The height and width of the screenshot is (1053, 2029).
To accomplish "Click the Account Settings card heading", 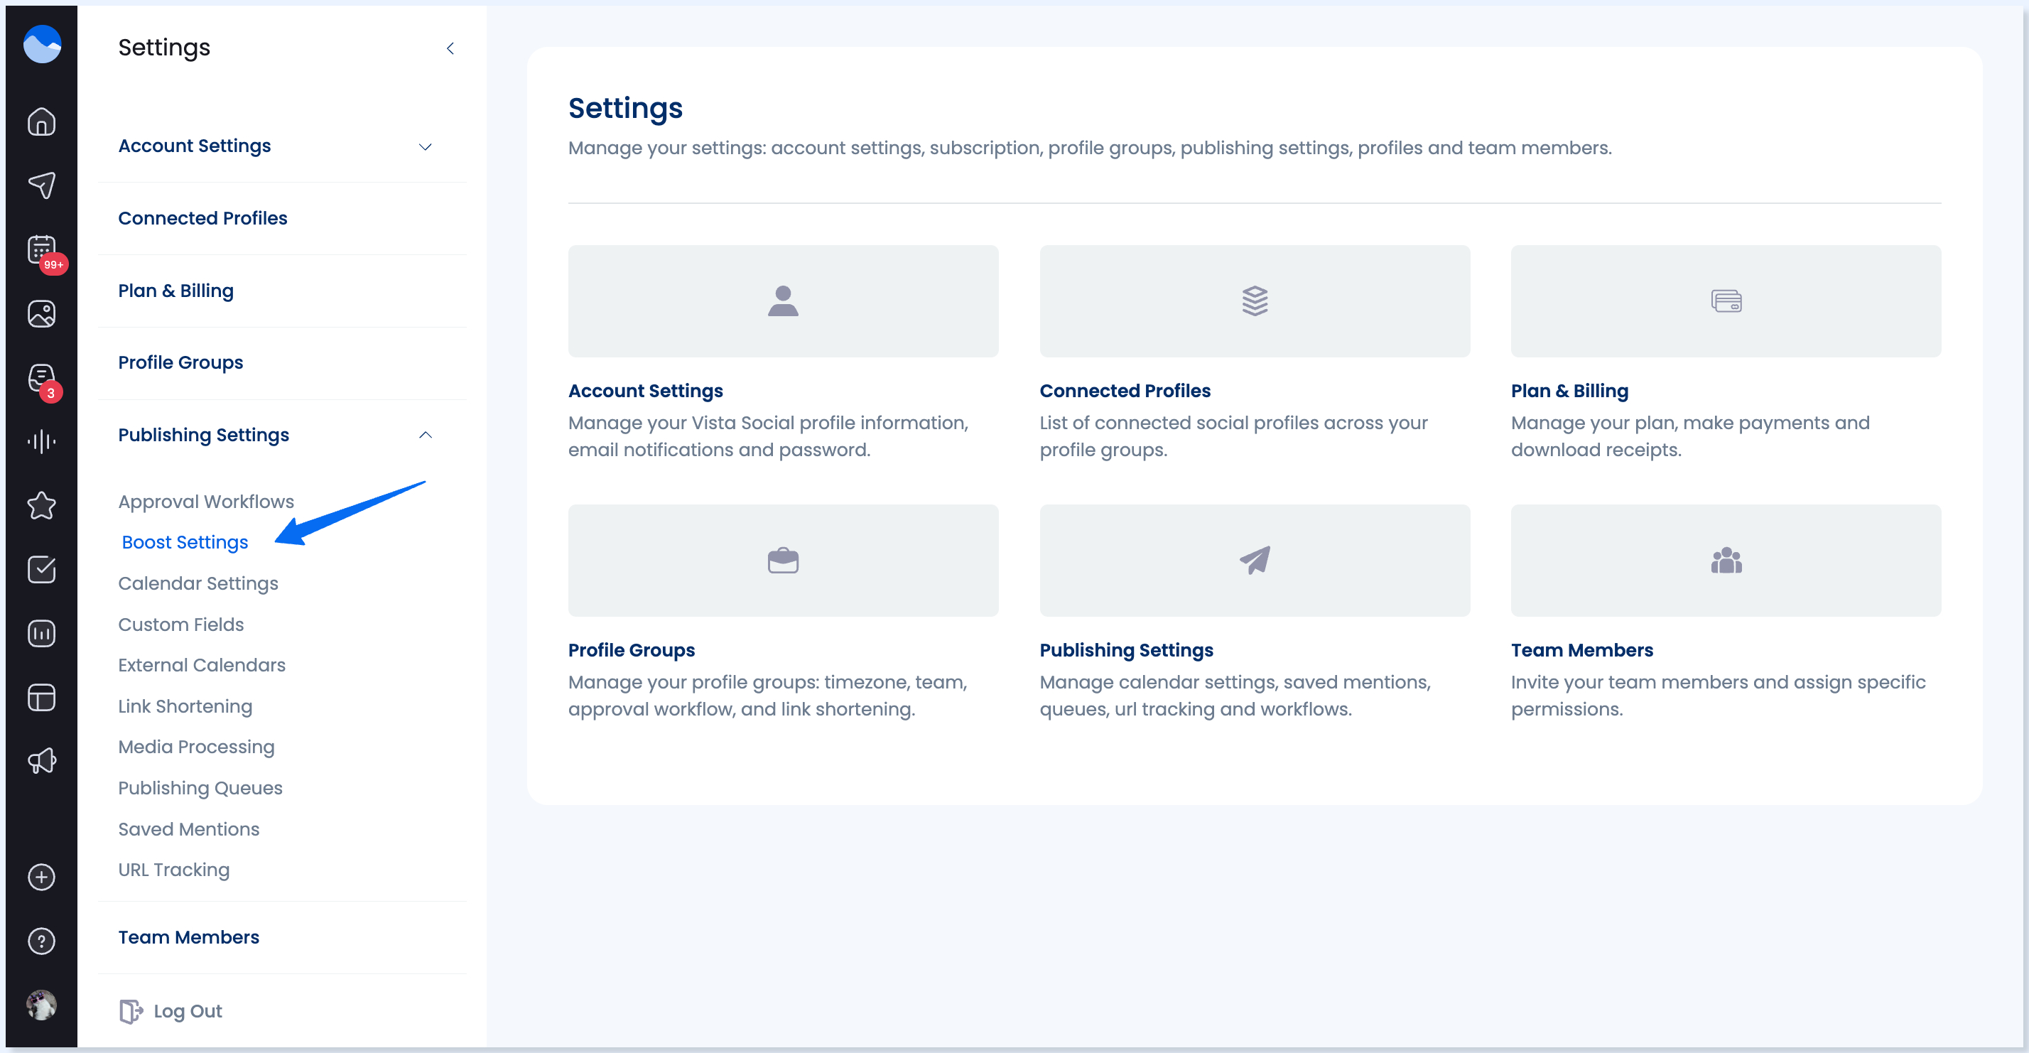I will (x=645, y=391).
